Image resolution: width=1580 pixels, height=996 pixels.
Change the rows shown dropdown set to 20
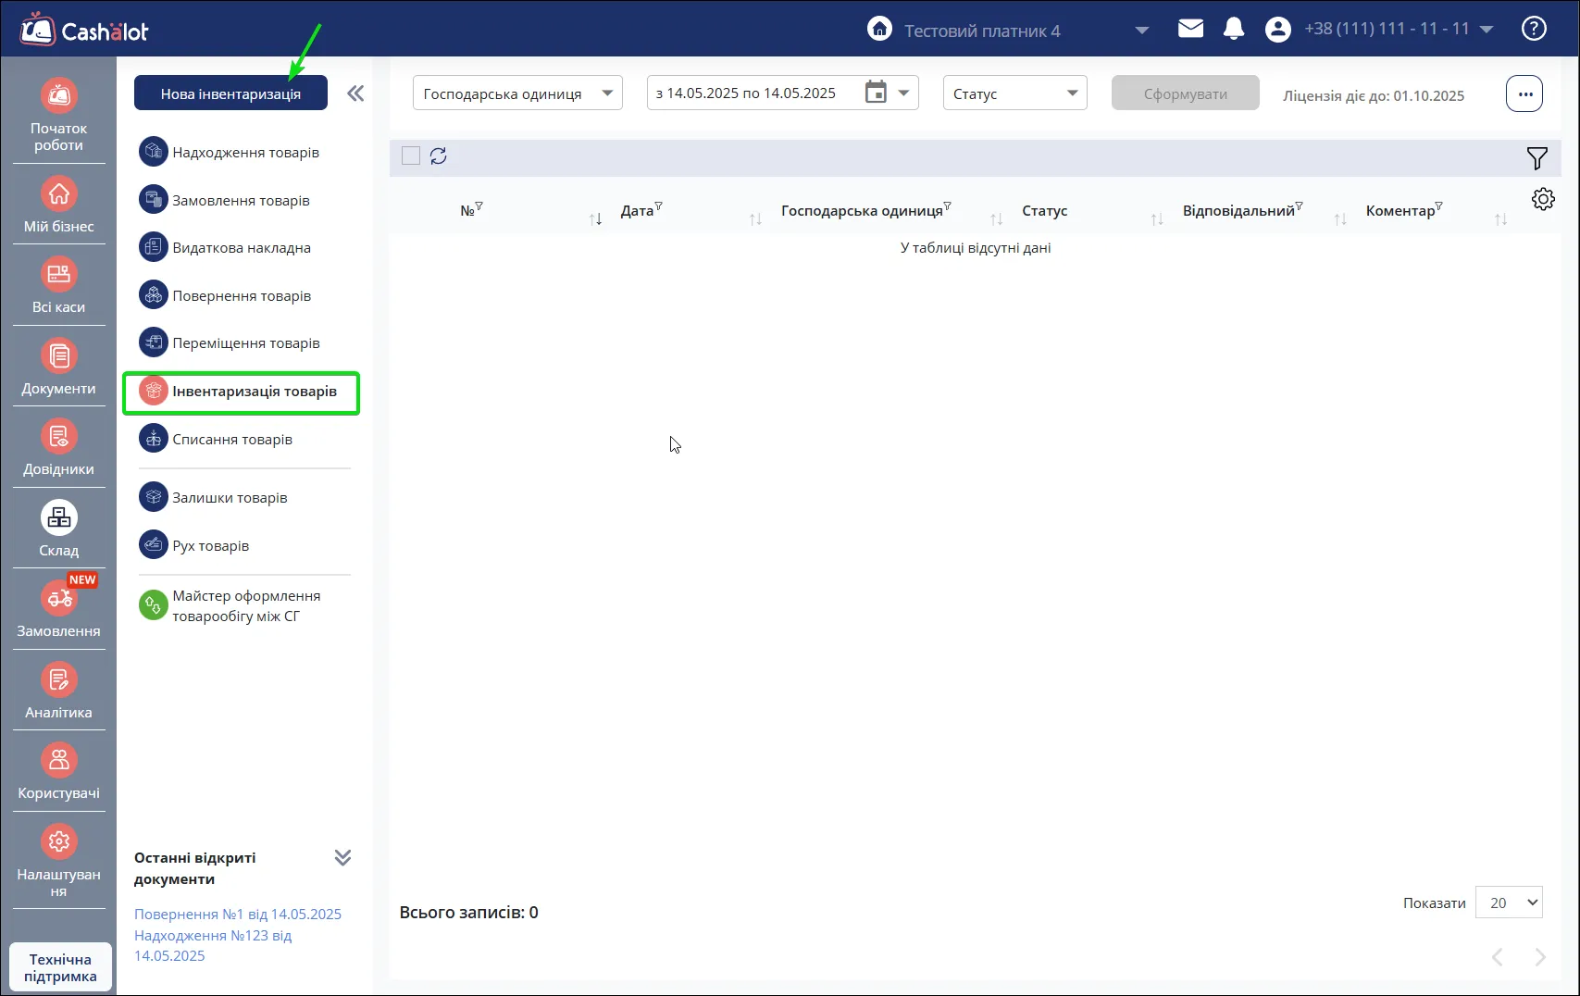coord(1509,903)
